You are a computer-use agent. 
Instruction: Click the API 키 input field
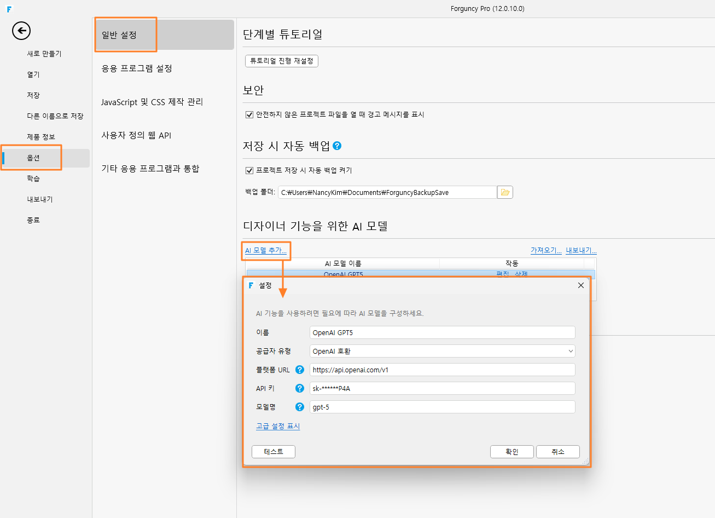point(443,388)
